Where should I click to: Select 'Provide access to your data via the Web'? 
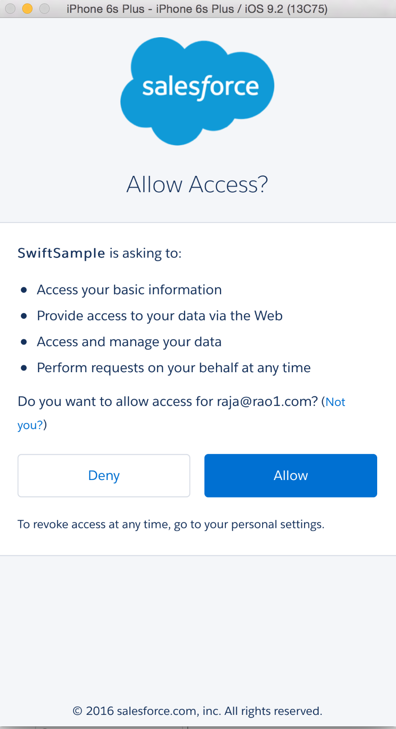160,316
